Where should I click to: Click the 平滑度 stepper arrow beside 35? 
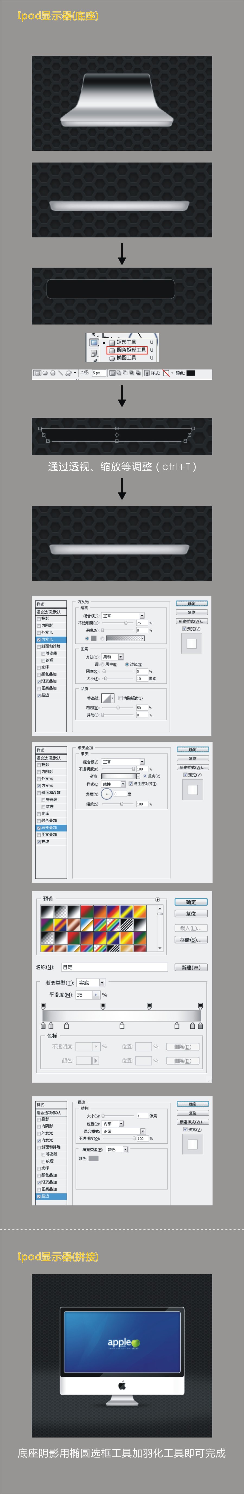(96, 995)
